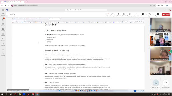The width and height of the screenshot is (172, 96).
Task: Open Windows taskbar search
Action: pyautogui.click(x=6, y=94)
